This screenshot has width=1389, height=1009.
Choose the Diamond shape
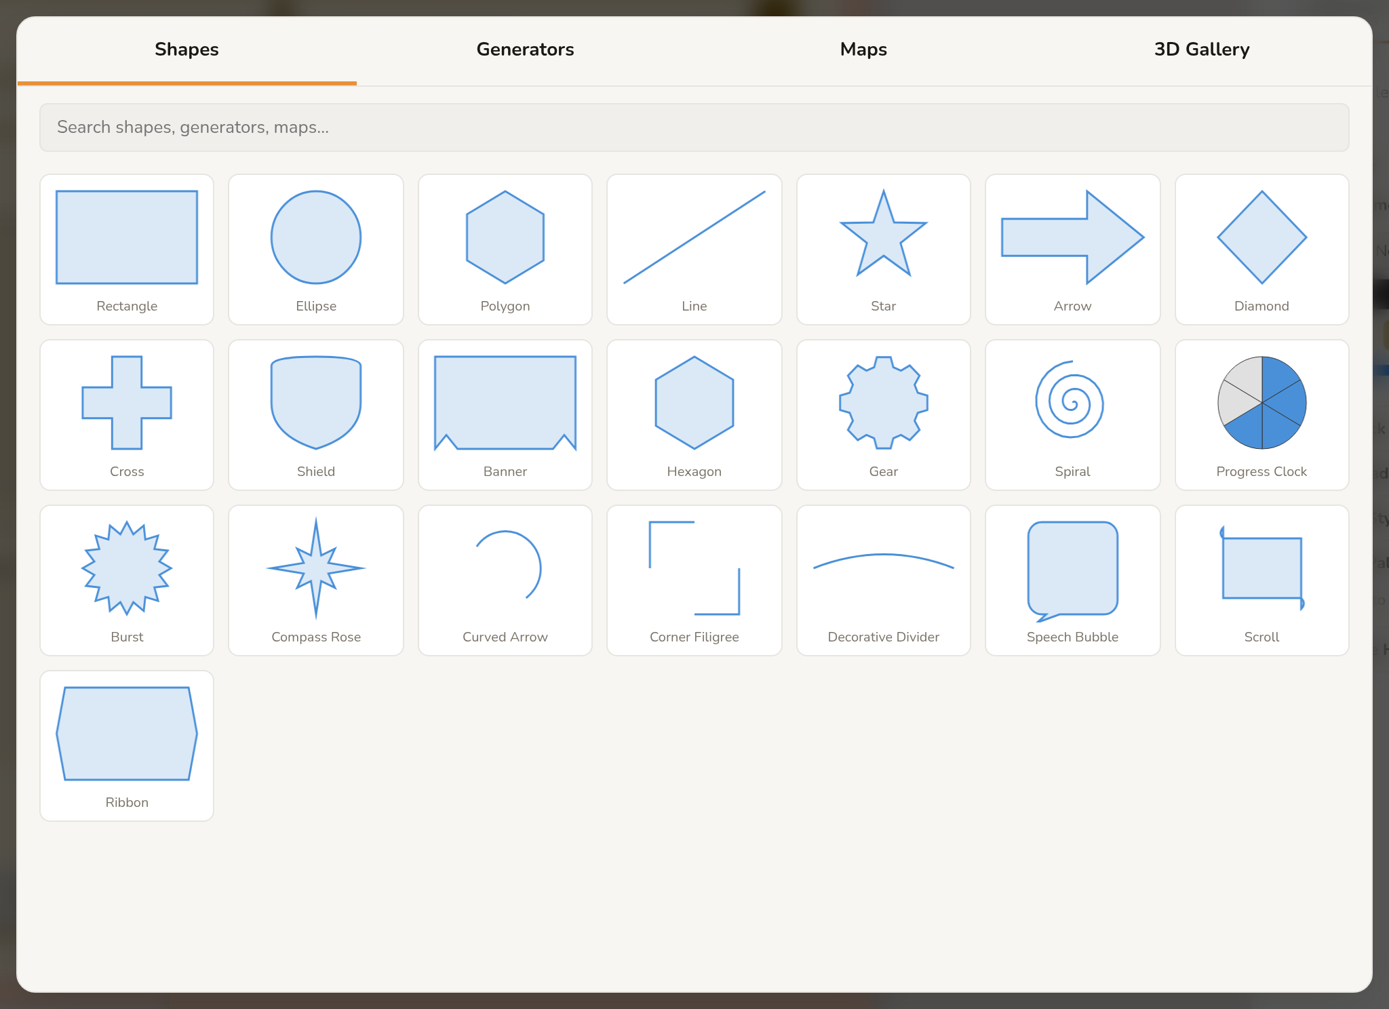(1262, 250)
